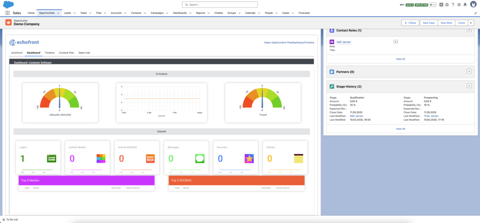Expand Reports tab dropdown chevron
Viewport: 480px width, 223px height.
coord(209,13)
